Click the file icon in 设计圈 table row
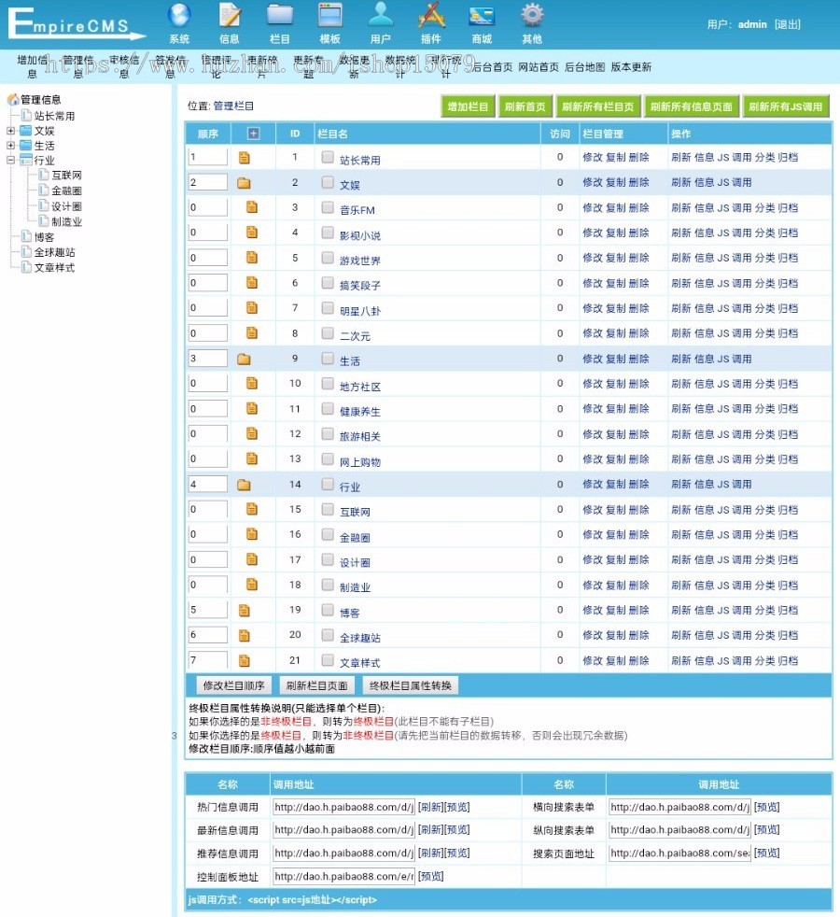 252,559
